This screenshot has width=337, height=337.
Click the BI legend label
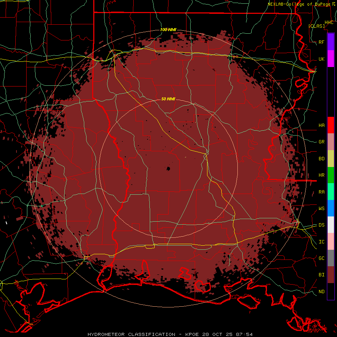[x=321, y=275]
